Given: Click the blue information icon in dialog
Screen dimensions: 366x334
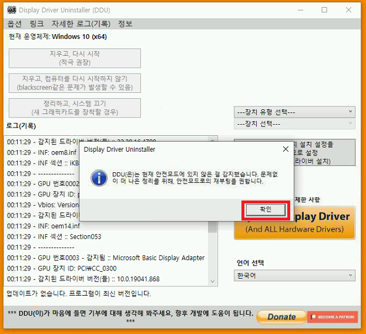Looking at the screenshot, I should [x=99, y=178].
